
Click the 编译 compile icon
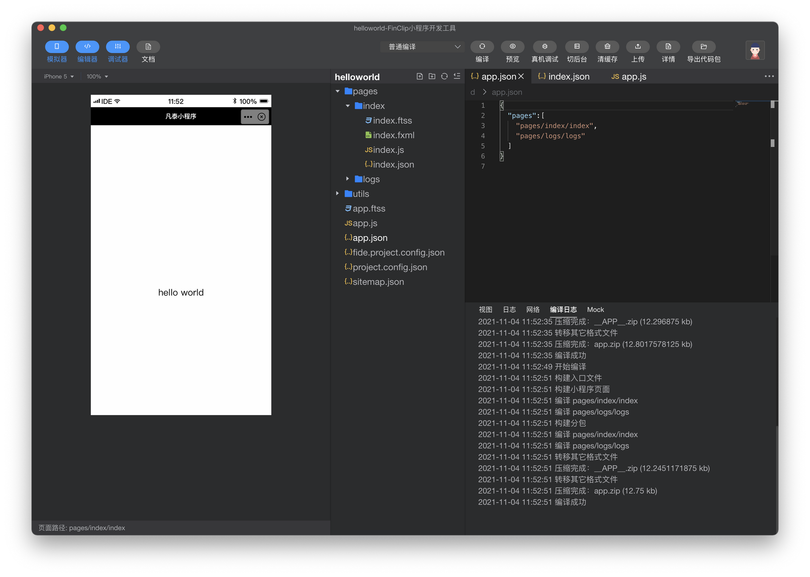click(x=482, y=47)
